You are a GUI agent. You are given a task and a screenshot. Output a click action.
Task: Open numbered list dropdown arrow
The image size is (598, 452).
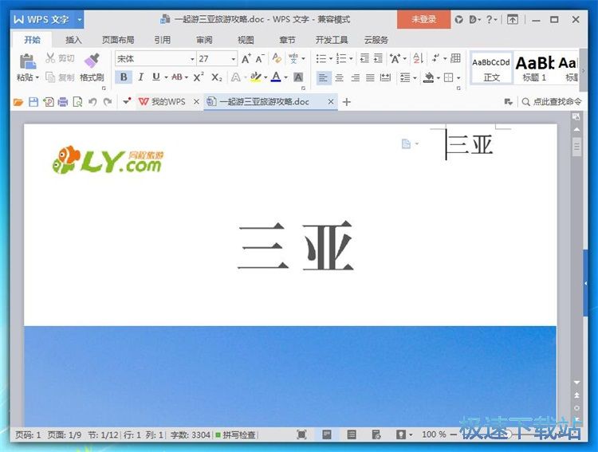(x=351, y=59)
